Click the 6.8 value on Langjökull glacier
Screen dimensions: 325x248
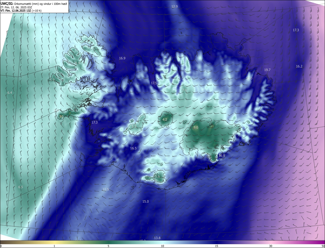[x=134, y=127]
